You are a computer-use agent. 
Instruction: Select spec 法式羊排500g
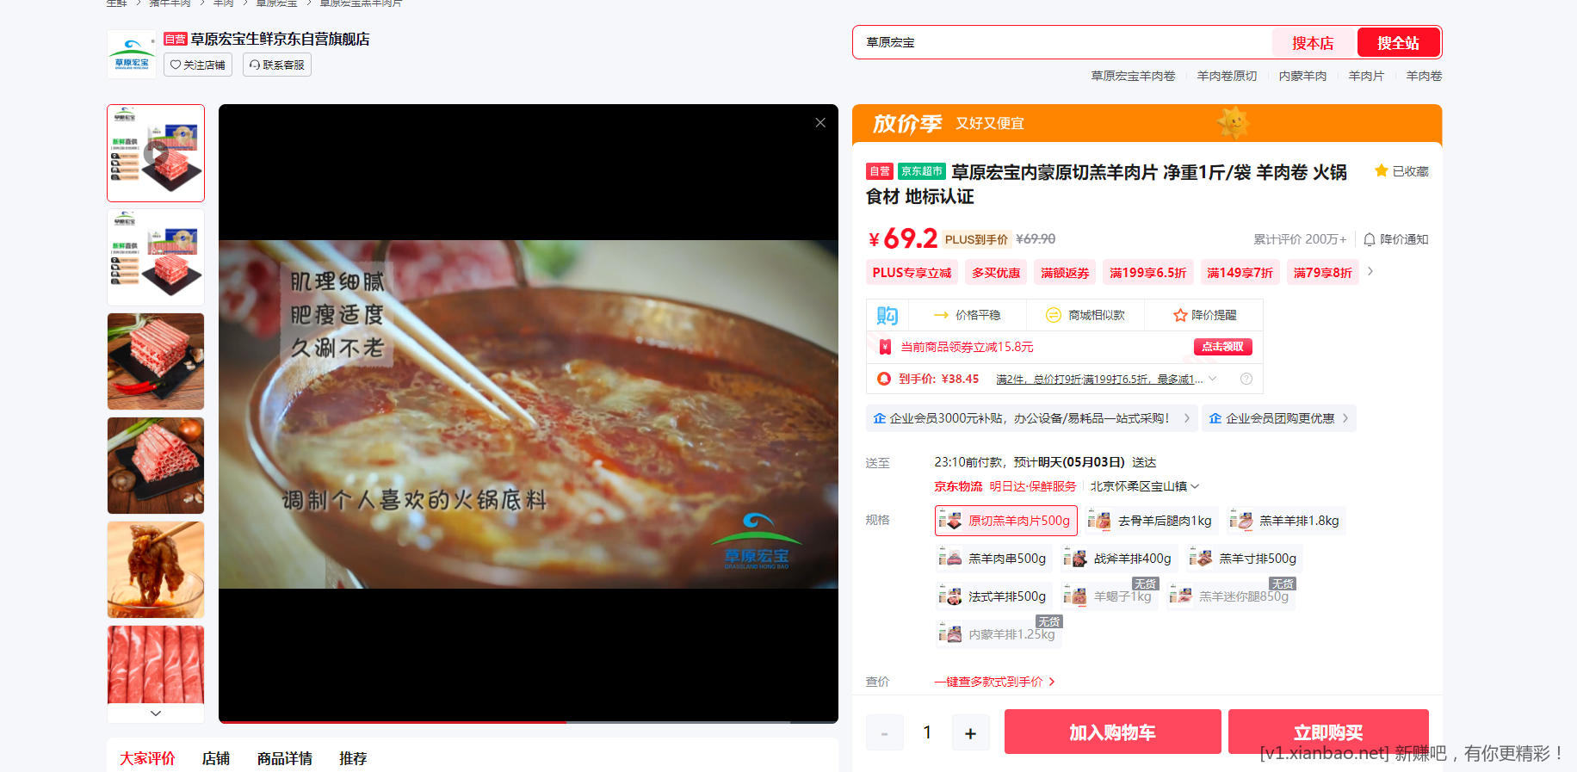(x=994, y=596)
